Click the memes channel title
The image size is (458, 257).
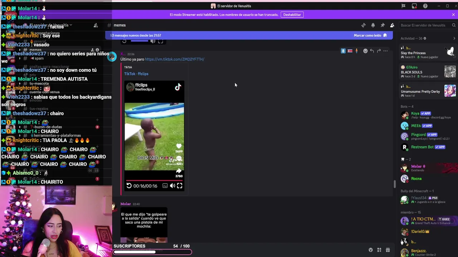point(120,25)
